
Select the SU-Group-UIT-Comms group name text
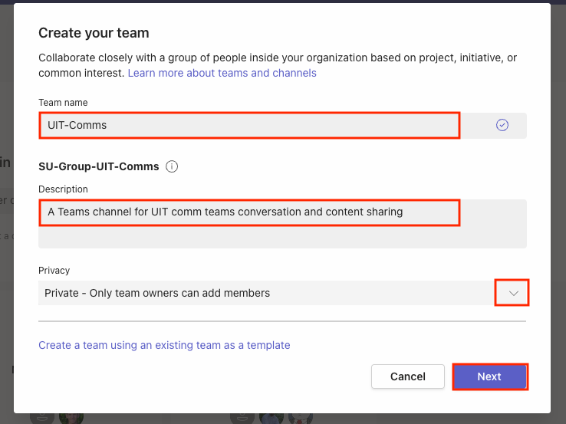(99, 166)
